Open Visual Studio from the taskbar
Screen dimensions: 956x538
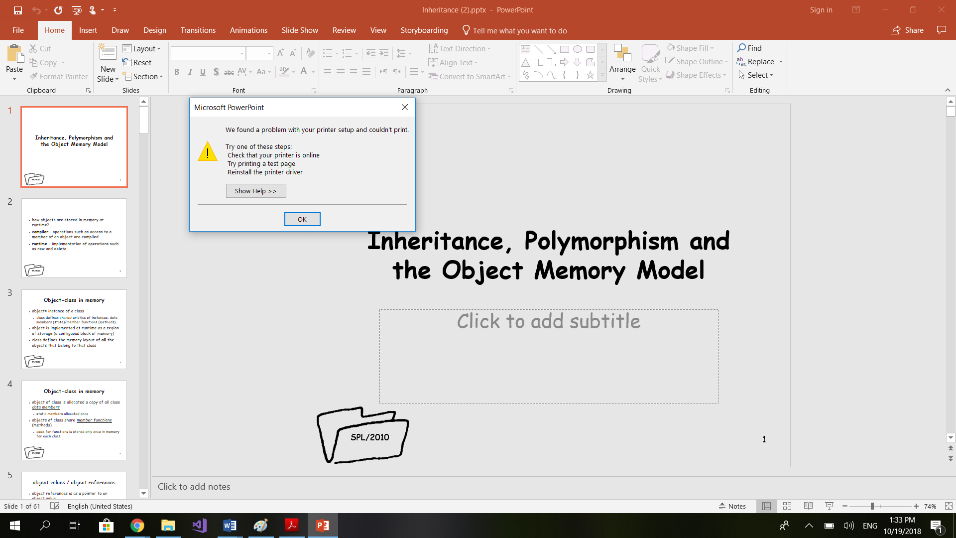pyautogui.click(x=199, y=526)
